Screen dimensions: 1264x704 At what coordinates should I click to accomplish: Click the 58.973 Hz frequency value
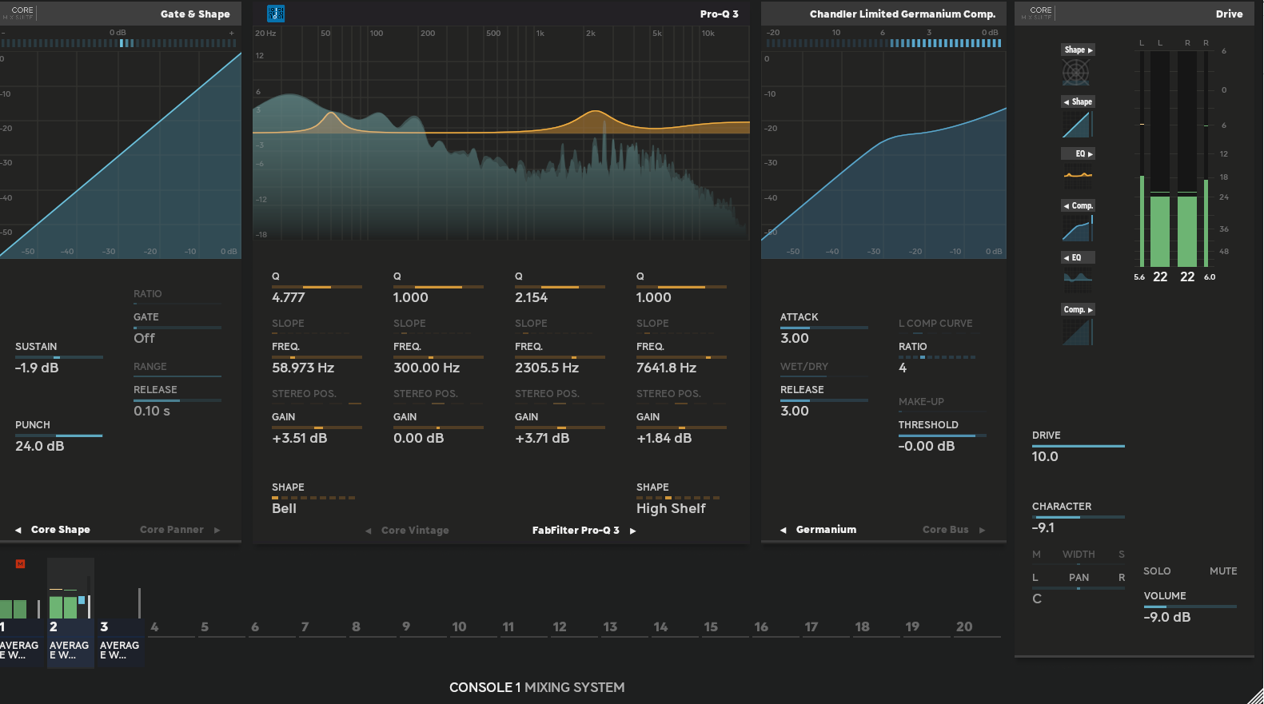pos(303,368)
